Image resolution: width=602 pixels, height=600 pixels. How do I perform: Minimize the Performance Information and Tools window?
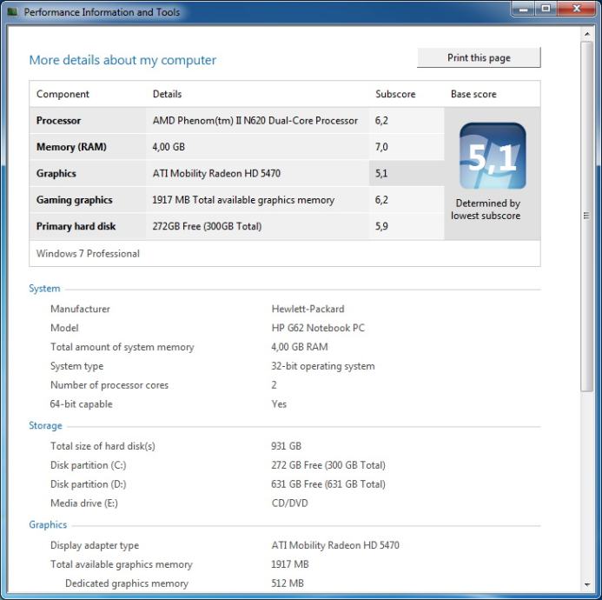coord(525,10)
